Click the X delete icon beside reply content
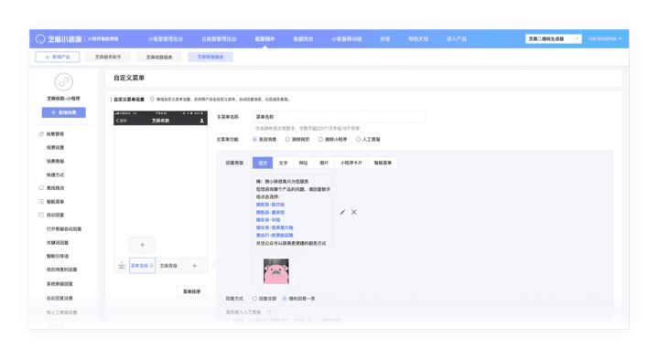This screenshot has width=659, height=359. [354, 212]
